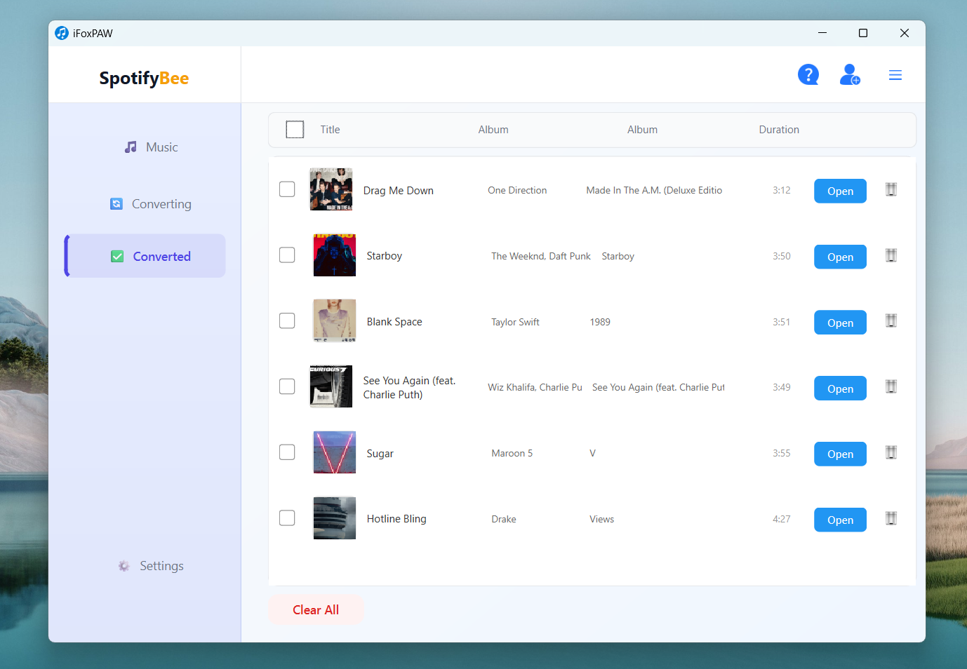Open the help question mark icon
The image size is (967, 669).
click(808, 74)
